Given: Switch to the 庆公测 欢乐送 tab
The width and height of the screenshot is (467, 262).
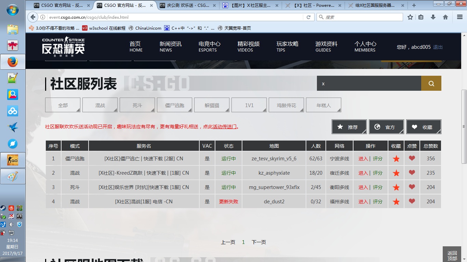Looking at the screenshot, I should tap(188, 5).
